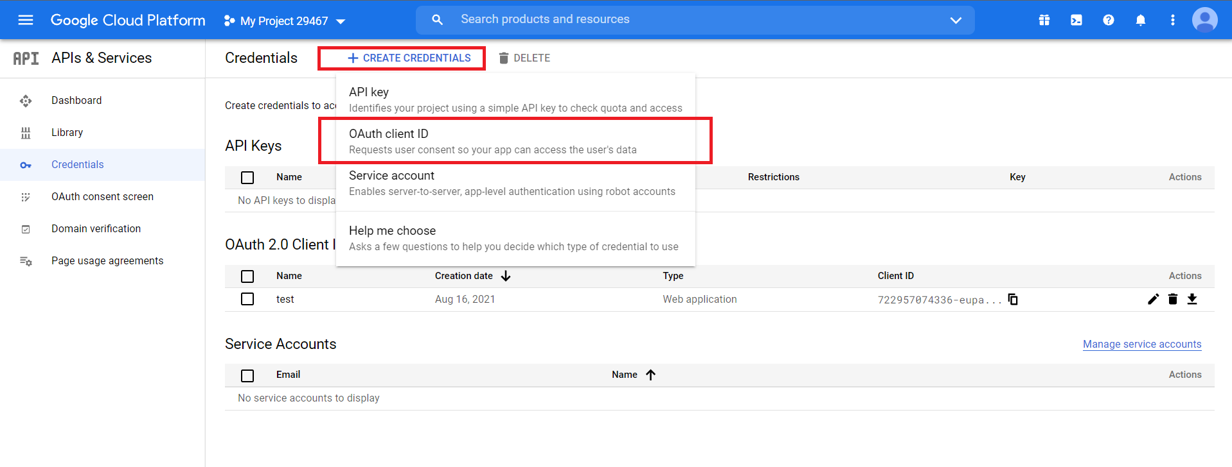Viewport: 1232px width, 467px height.
Task: Open the hamburger navigation menu
Action: coord(26,20)
